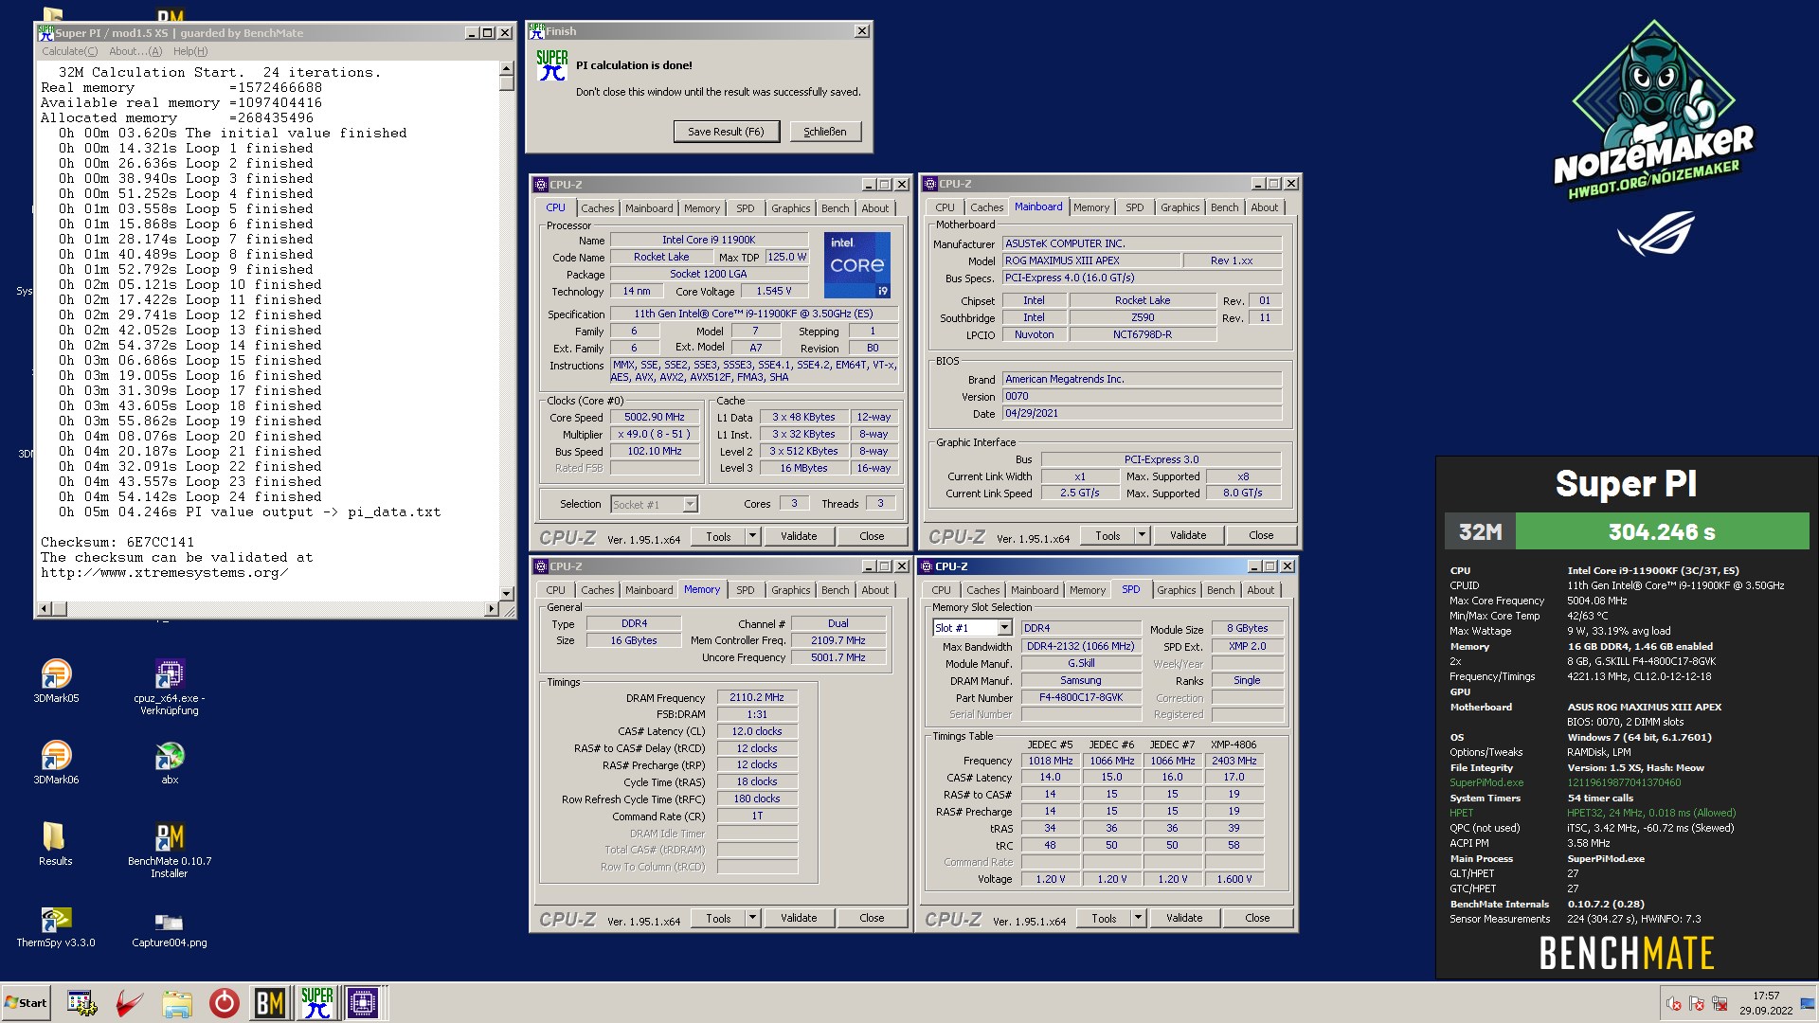Screen dimensions: 1819x1023
Task: Click Close in the Mainboard tab CPU-Z window
Action: click(1261, 535)
